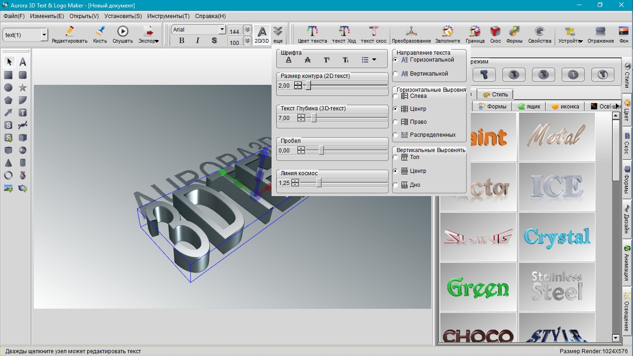Open the Инструменты(T) menu
Screen dimensions: 633x356
(x=168, y=16)
